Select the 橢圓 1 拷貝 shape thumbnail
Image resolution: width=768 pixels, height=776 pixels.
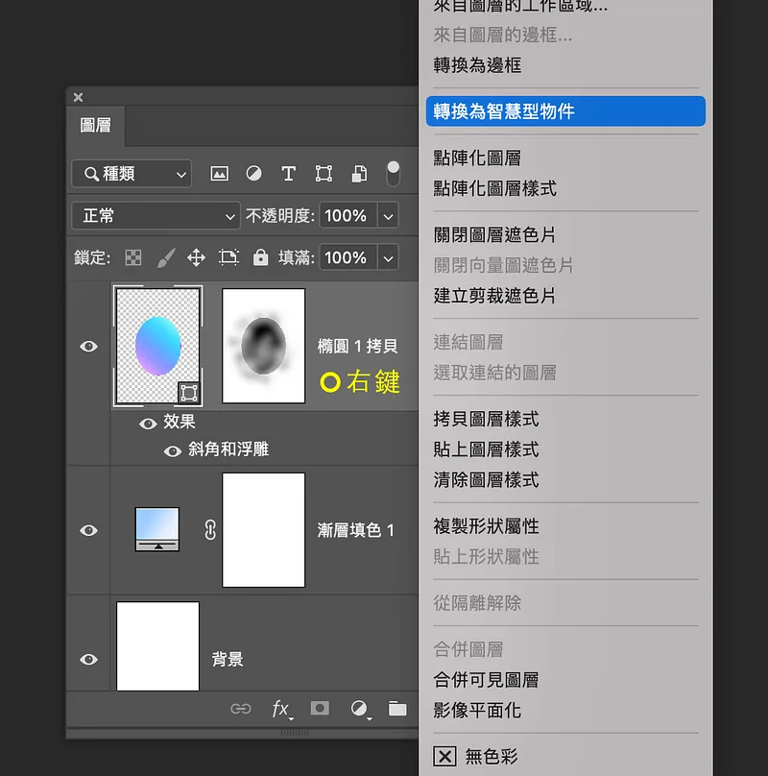coord(157,346)
